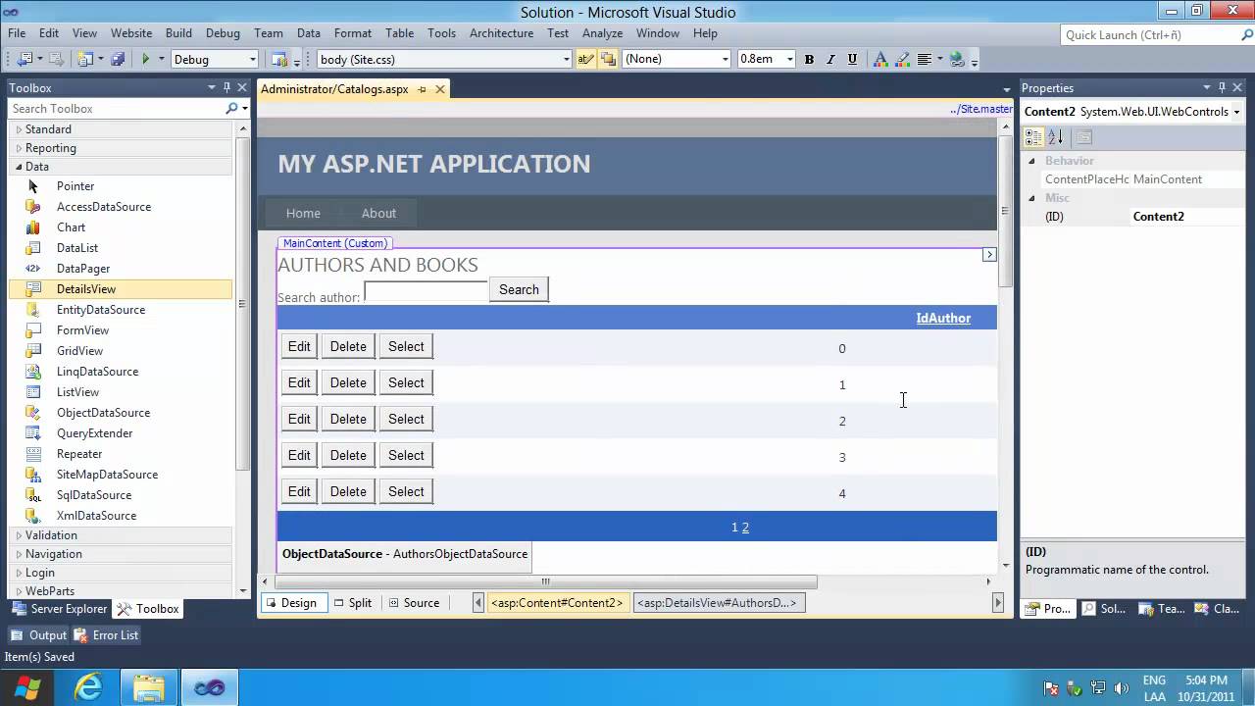Open the Format menu

tap(353, 32)
